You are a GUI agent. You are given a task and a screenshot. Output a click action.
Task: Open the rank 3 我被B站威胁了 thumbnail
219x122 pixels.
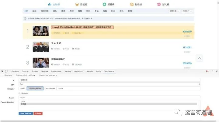tap(41, 63)
